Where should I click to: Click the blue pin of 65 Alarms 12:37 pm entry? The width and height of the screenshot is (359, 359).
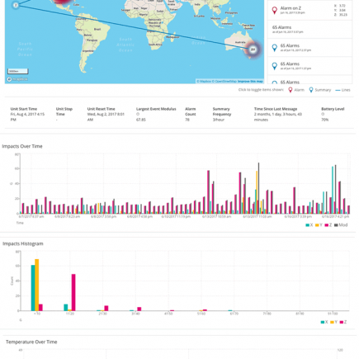point(274,48)
